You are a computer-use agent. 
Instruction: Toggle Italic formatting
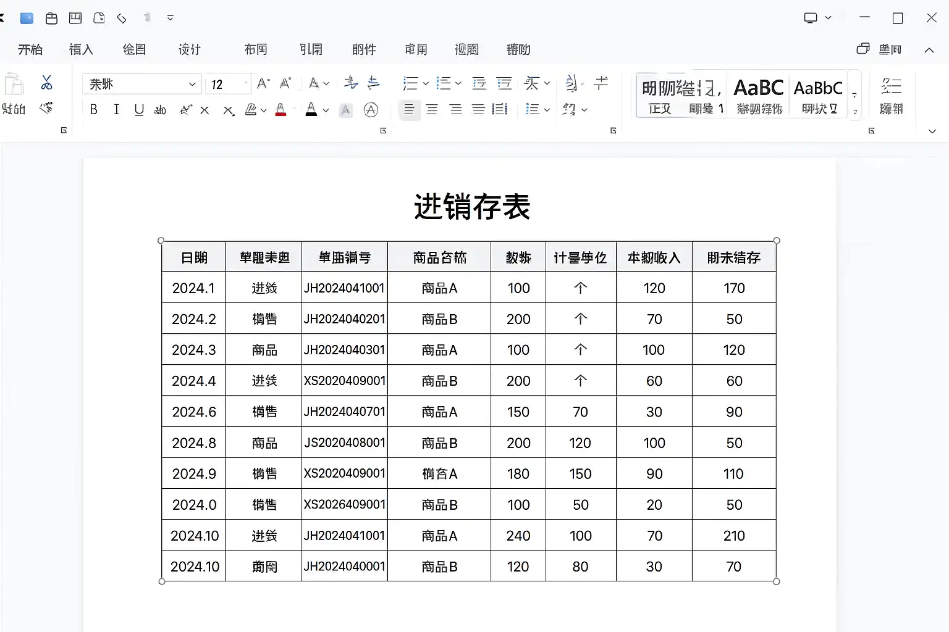point(116,110)
